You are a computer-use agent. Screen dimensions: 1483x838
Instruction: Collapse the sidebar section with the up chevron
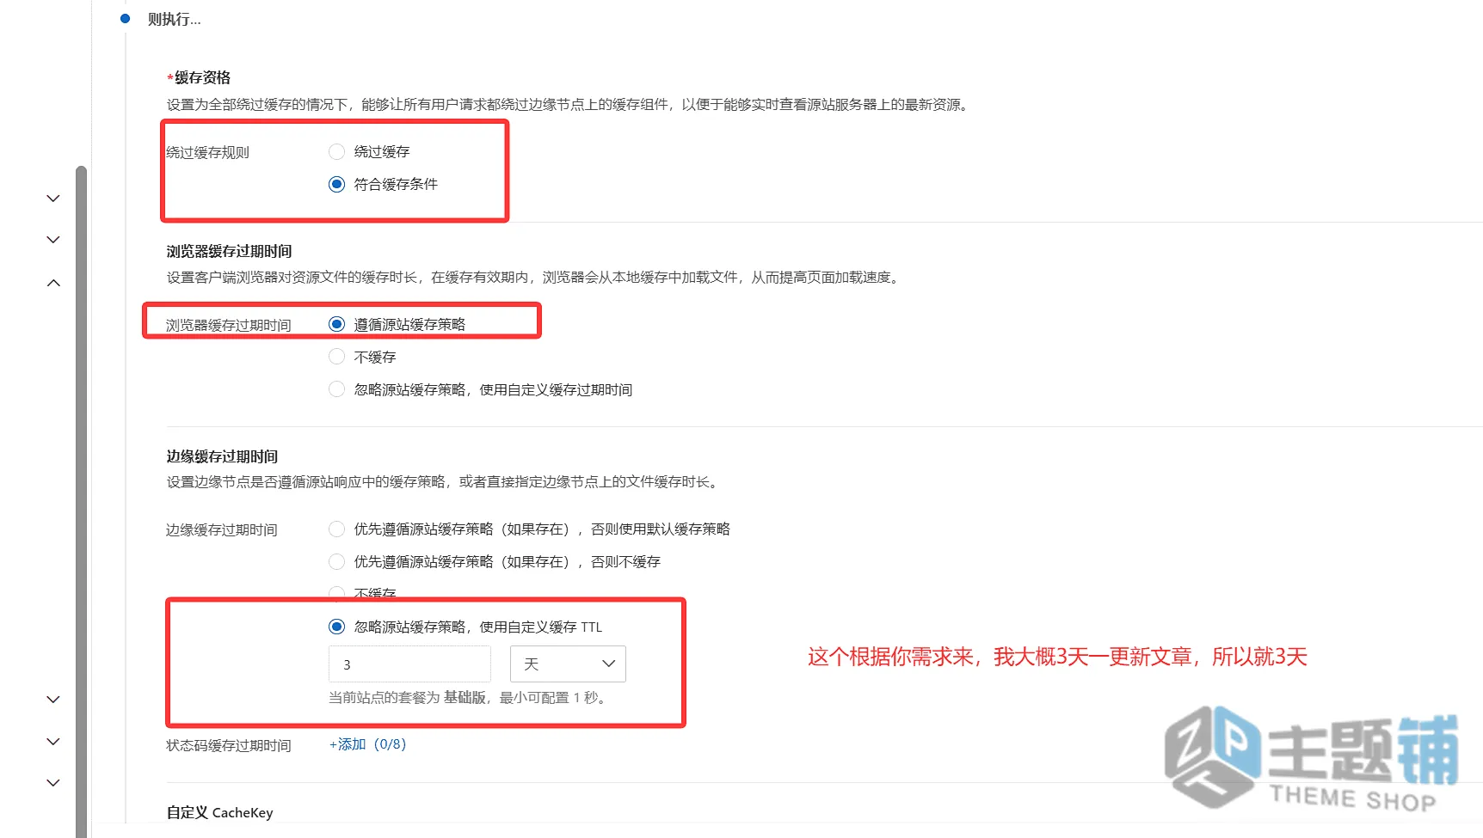[53, 283]
